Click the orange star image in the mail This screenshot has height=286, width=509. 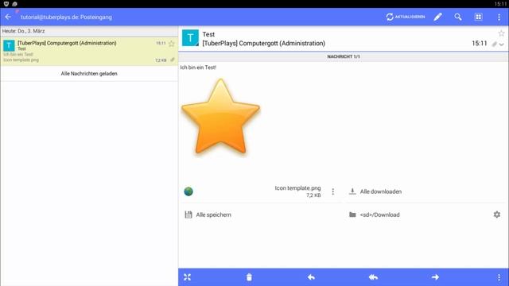tap(221, 117)
